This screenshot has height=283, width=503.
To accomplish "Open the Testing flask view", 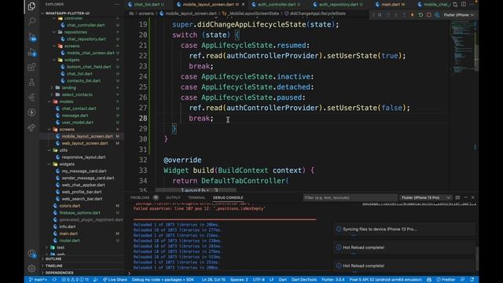I will click(x=31, y=82).
